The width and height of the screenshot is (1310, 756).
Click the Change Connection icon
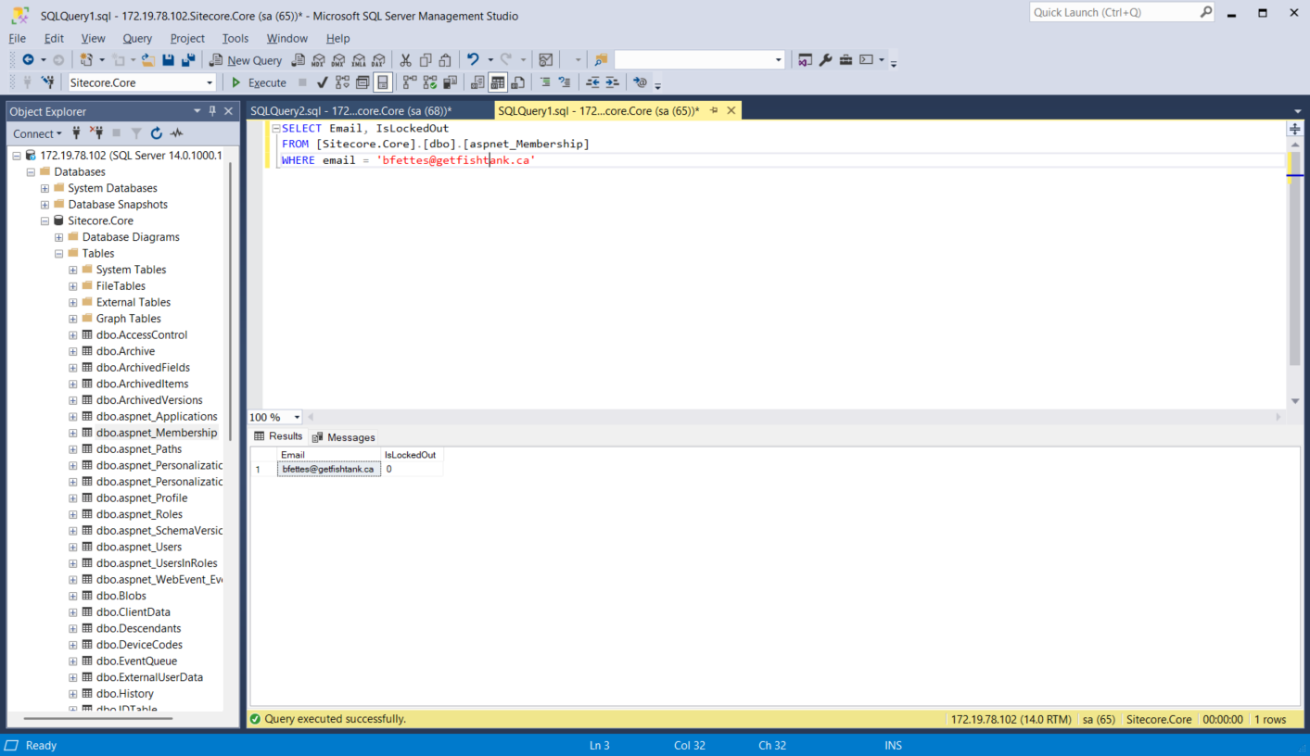click(47, 82)
